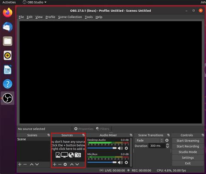The height and width of the screenshot is (174, 206).
Task: Move source down in Sources panel
Action: [x=77, y=164]
